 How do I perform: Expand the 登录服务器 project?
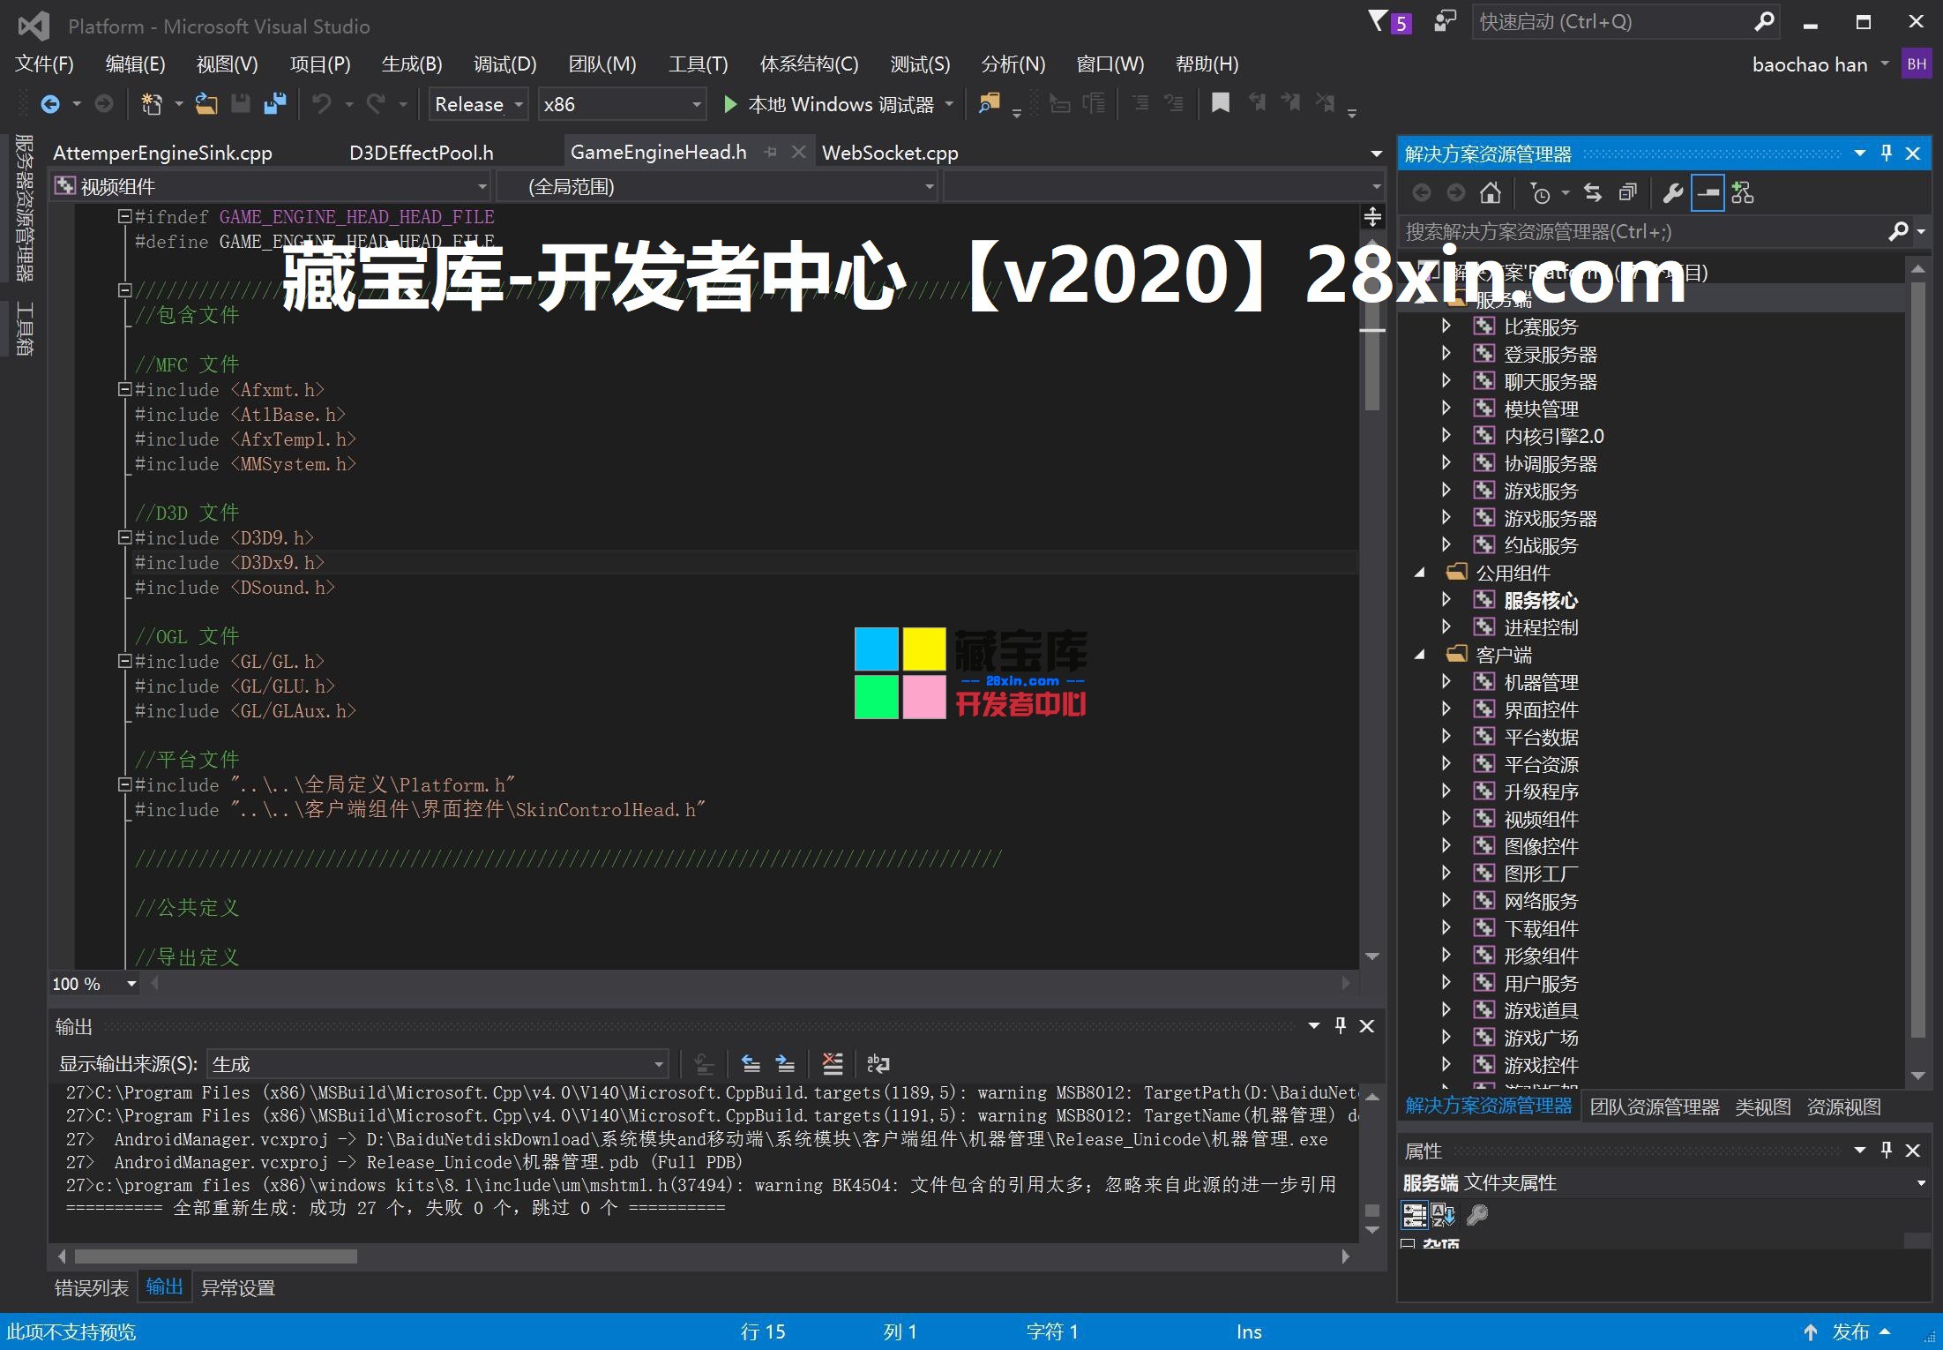point(1446,354)
